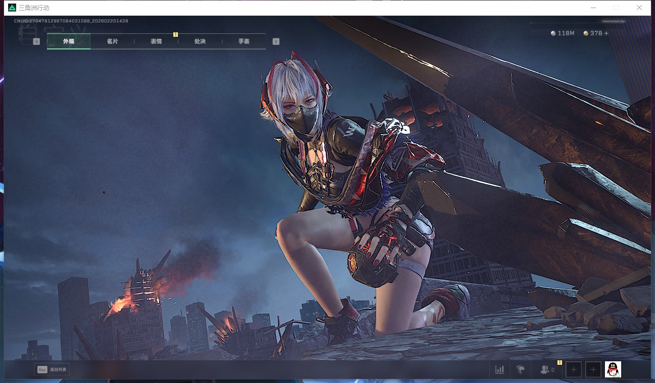655x383 pixels.
Task: Click the E next-tab key icon
Action: tap(276, 41)
